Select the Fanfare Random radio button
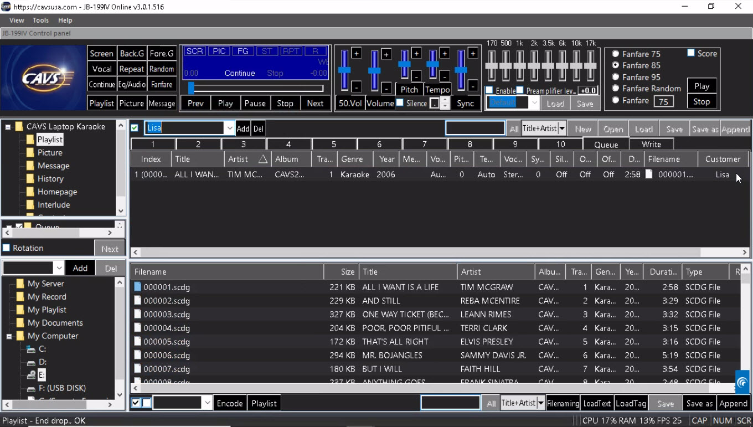The height and width of the screenshot is (427, 753). click(615, 88)
